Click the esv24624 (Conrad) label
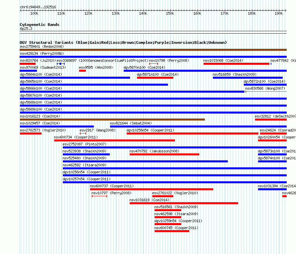Screen dimensions: 296x254 [278, 130]
